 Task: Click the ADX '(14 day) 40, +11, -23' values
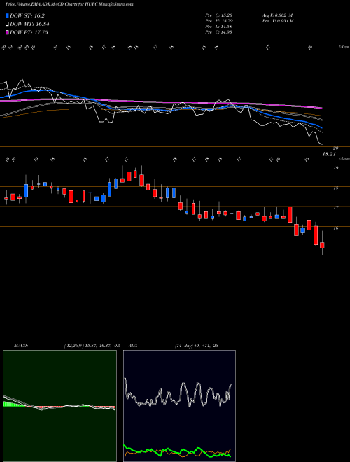pyautogui.click(x=196, y=346)
